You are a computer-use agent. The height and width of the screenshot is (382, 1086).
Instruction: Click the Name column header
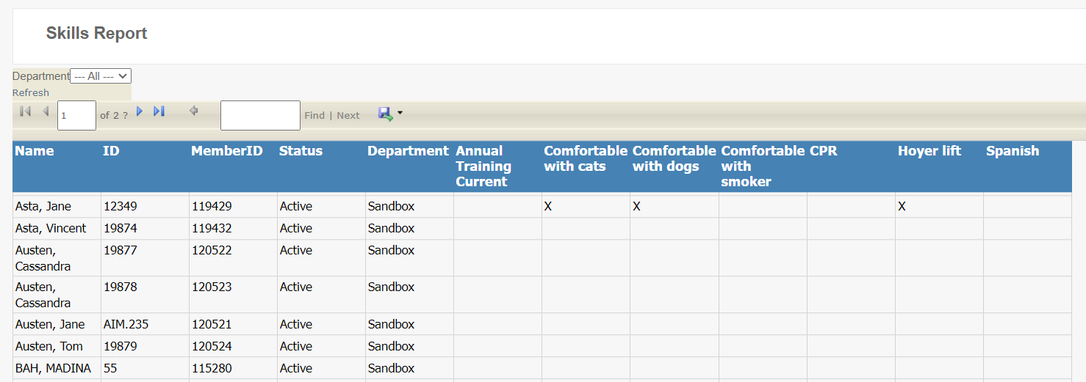35,150
